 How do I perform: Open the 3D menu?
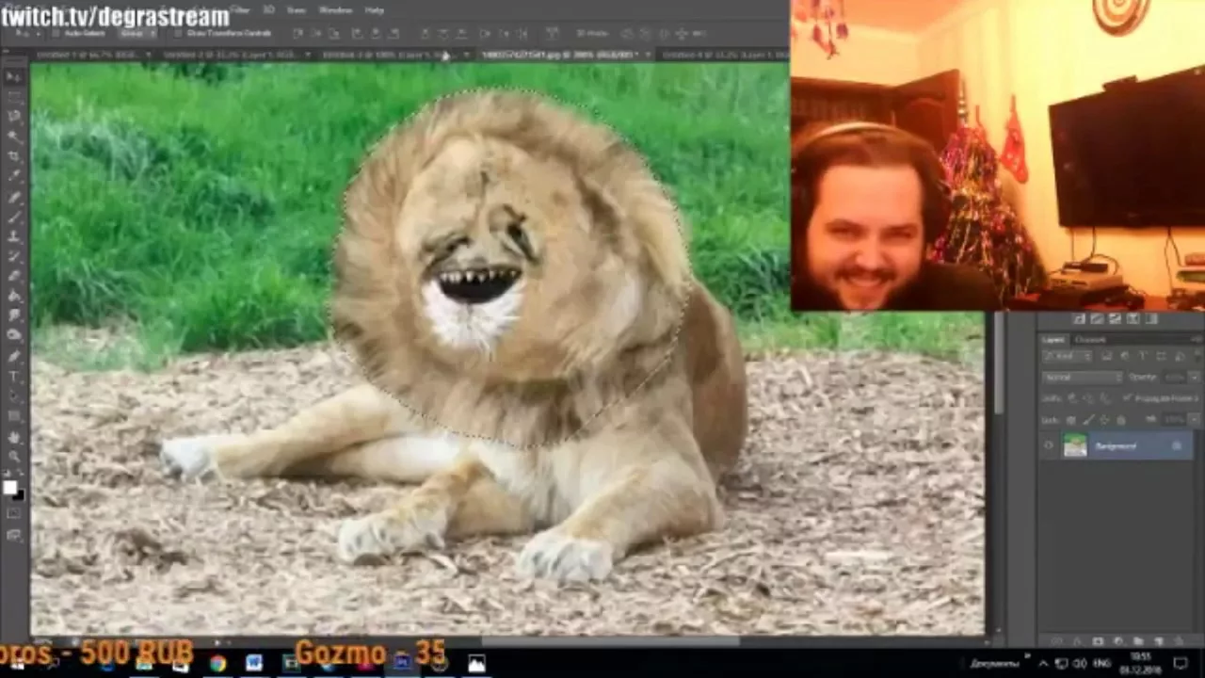268,9
